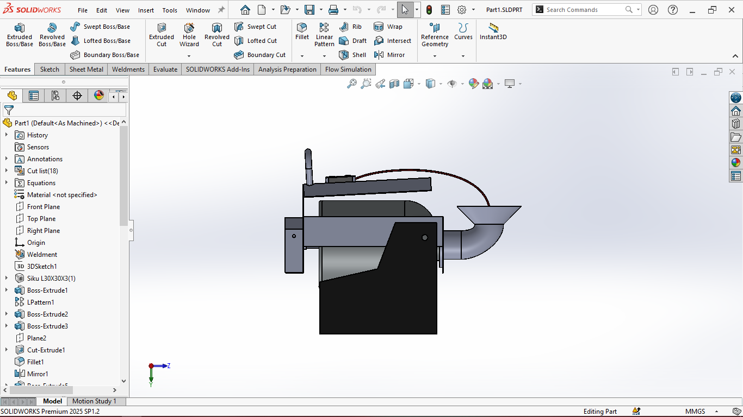The width and height of the screenshot is (743, 417).
Task: Expand the Cut-Extrude1 feature
Action: coord(7,350)
